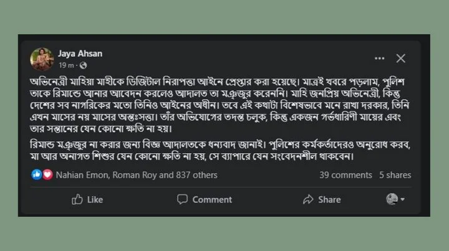Viewport: 449px width, 251px height.
Task: Click the share arrow icon
Action: click(x=308, y=199)
